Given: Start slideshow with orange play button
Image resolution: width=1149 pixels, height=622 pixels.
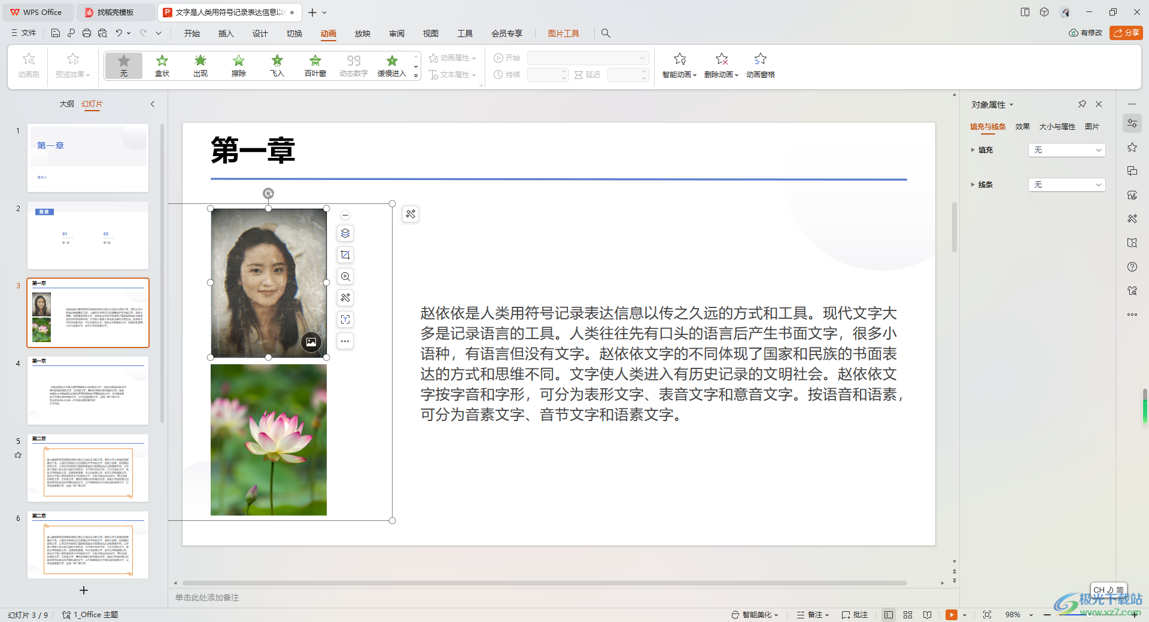Looking at the screenshot, I should (x=951, y=615).
